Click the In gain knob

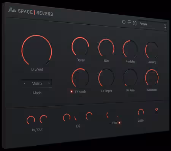(x=31, y=120)
